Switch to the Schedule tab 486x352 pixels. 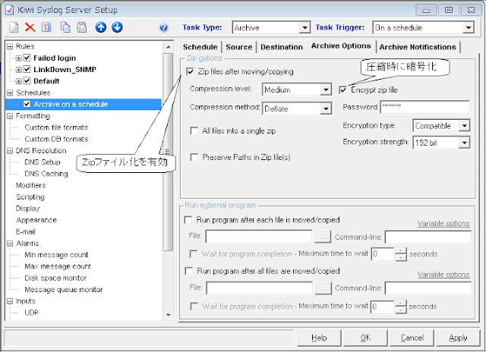click(200, 47)
